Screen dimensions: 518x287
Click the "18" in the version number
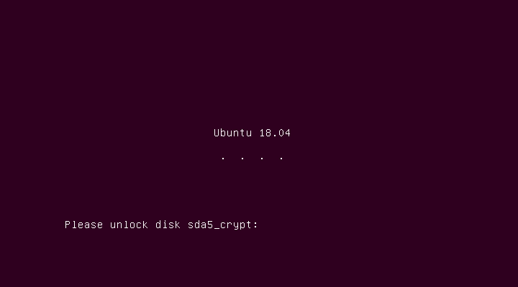[x=265, y=133]
